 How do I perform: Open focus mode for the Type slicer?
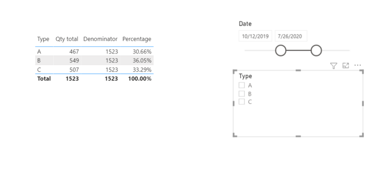pos(345,66)
